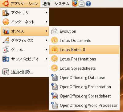Image resolution: width=123 pixels, height=112 pixels.
Task: Select サウンドとビデオ category
Action: (25, 59)
